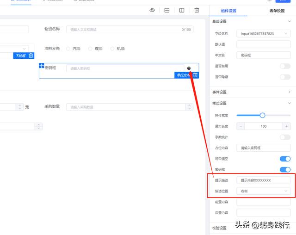296x235 pixels.
Task: Click the 后置内容 input field
Action: [x=263, y=212]
